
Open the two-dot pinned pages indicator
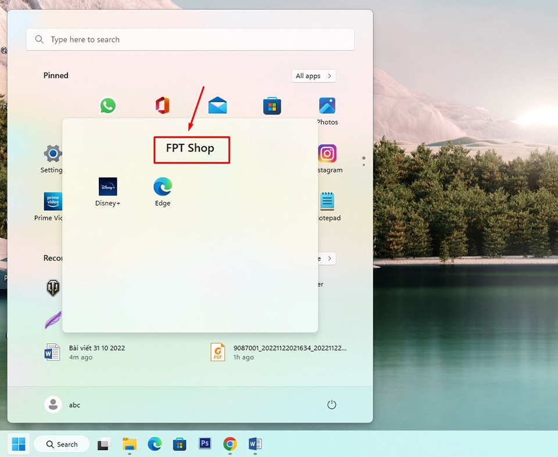coord(364,160)
